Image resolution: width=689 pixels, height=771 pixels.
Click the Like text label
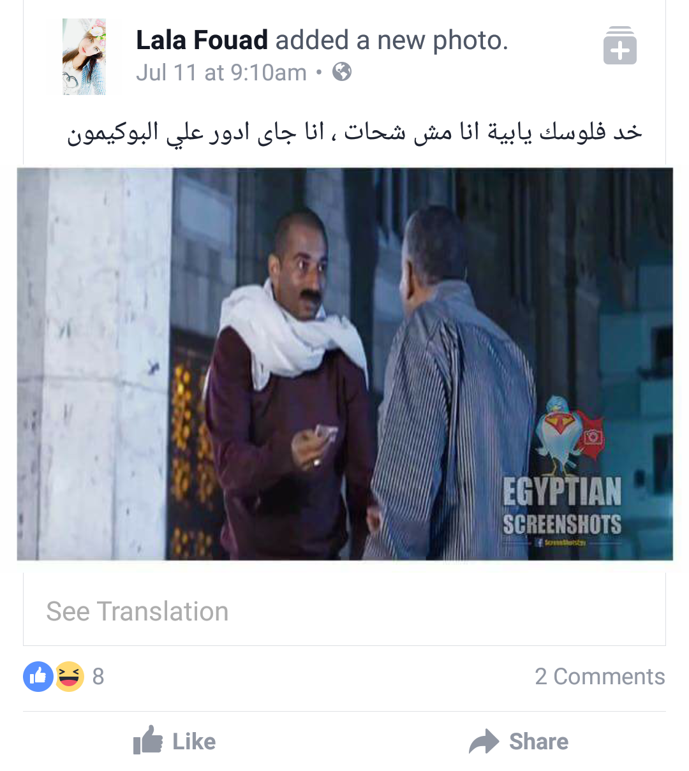click(194, 742)
